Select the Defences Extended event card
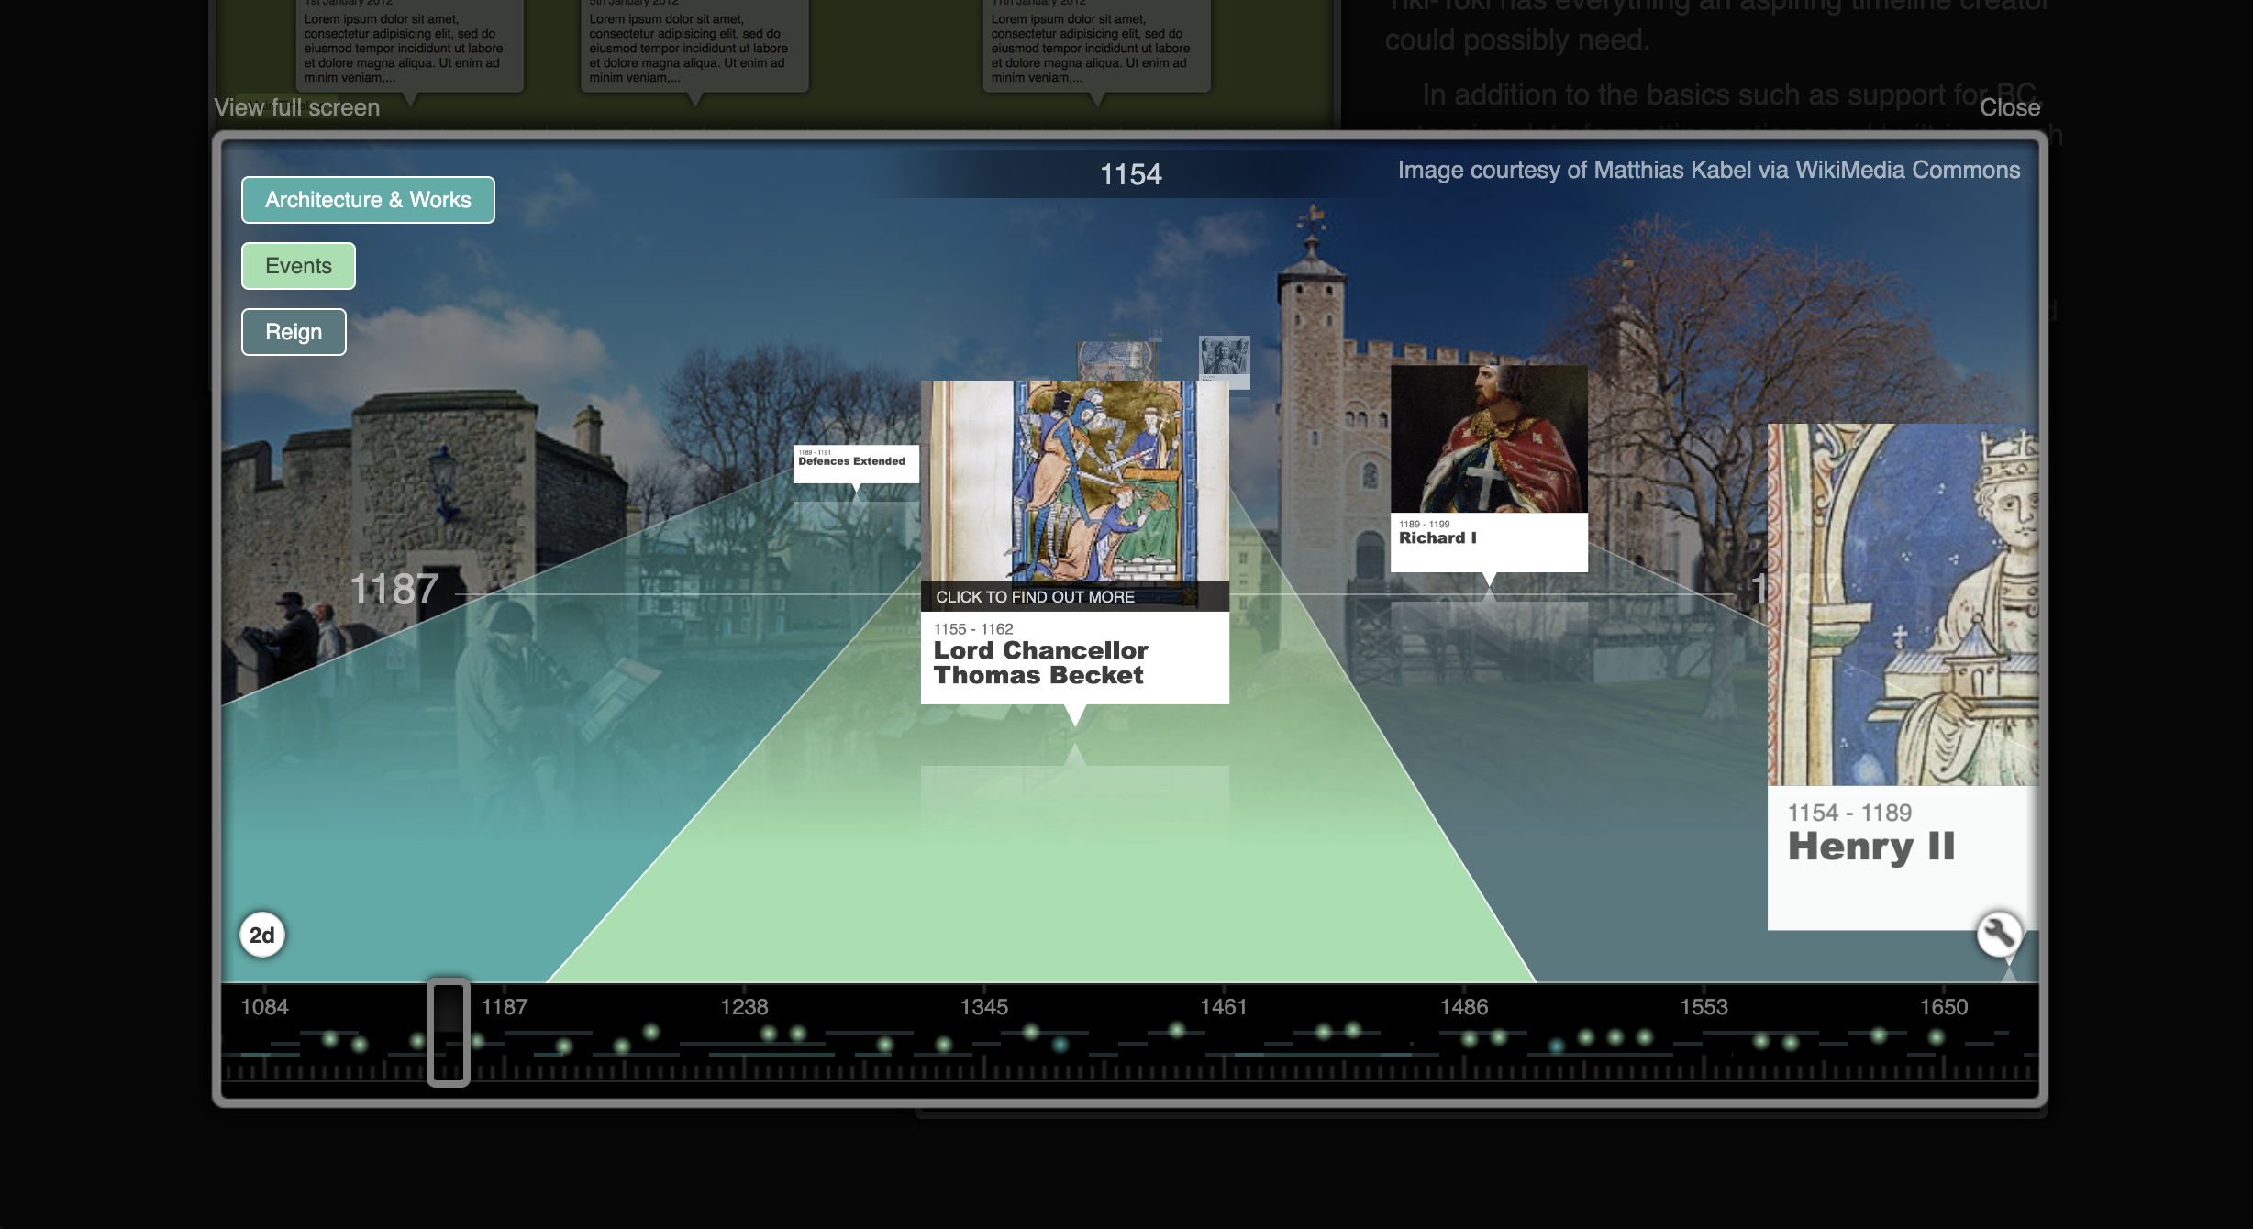 coord(855,463)
